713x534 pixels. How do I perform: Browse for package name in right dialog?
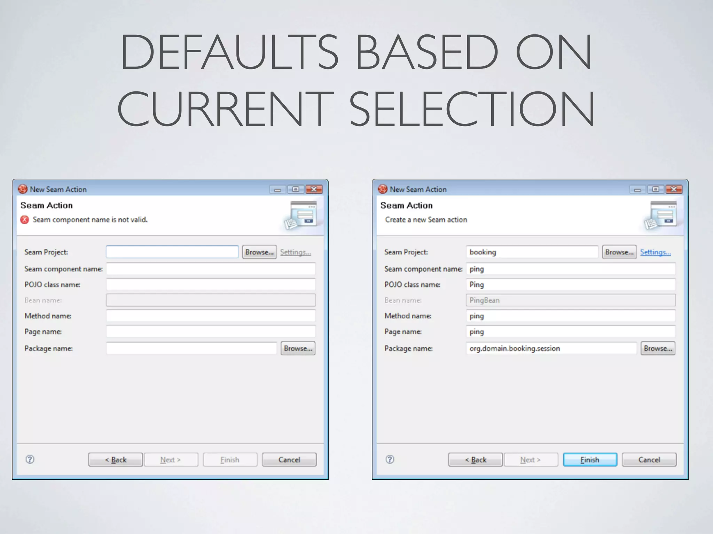pyautogui.click(x=658, y=348)
